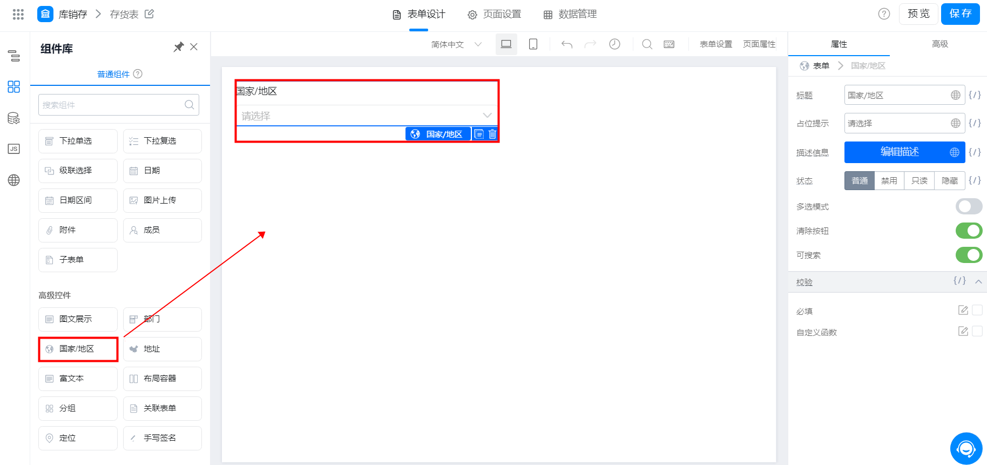987x465 pixels.
Task: Pin the 组件库 panel
Action: (x=178, y=47)
